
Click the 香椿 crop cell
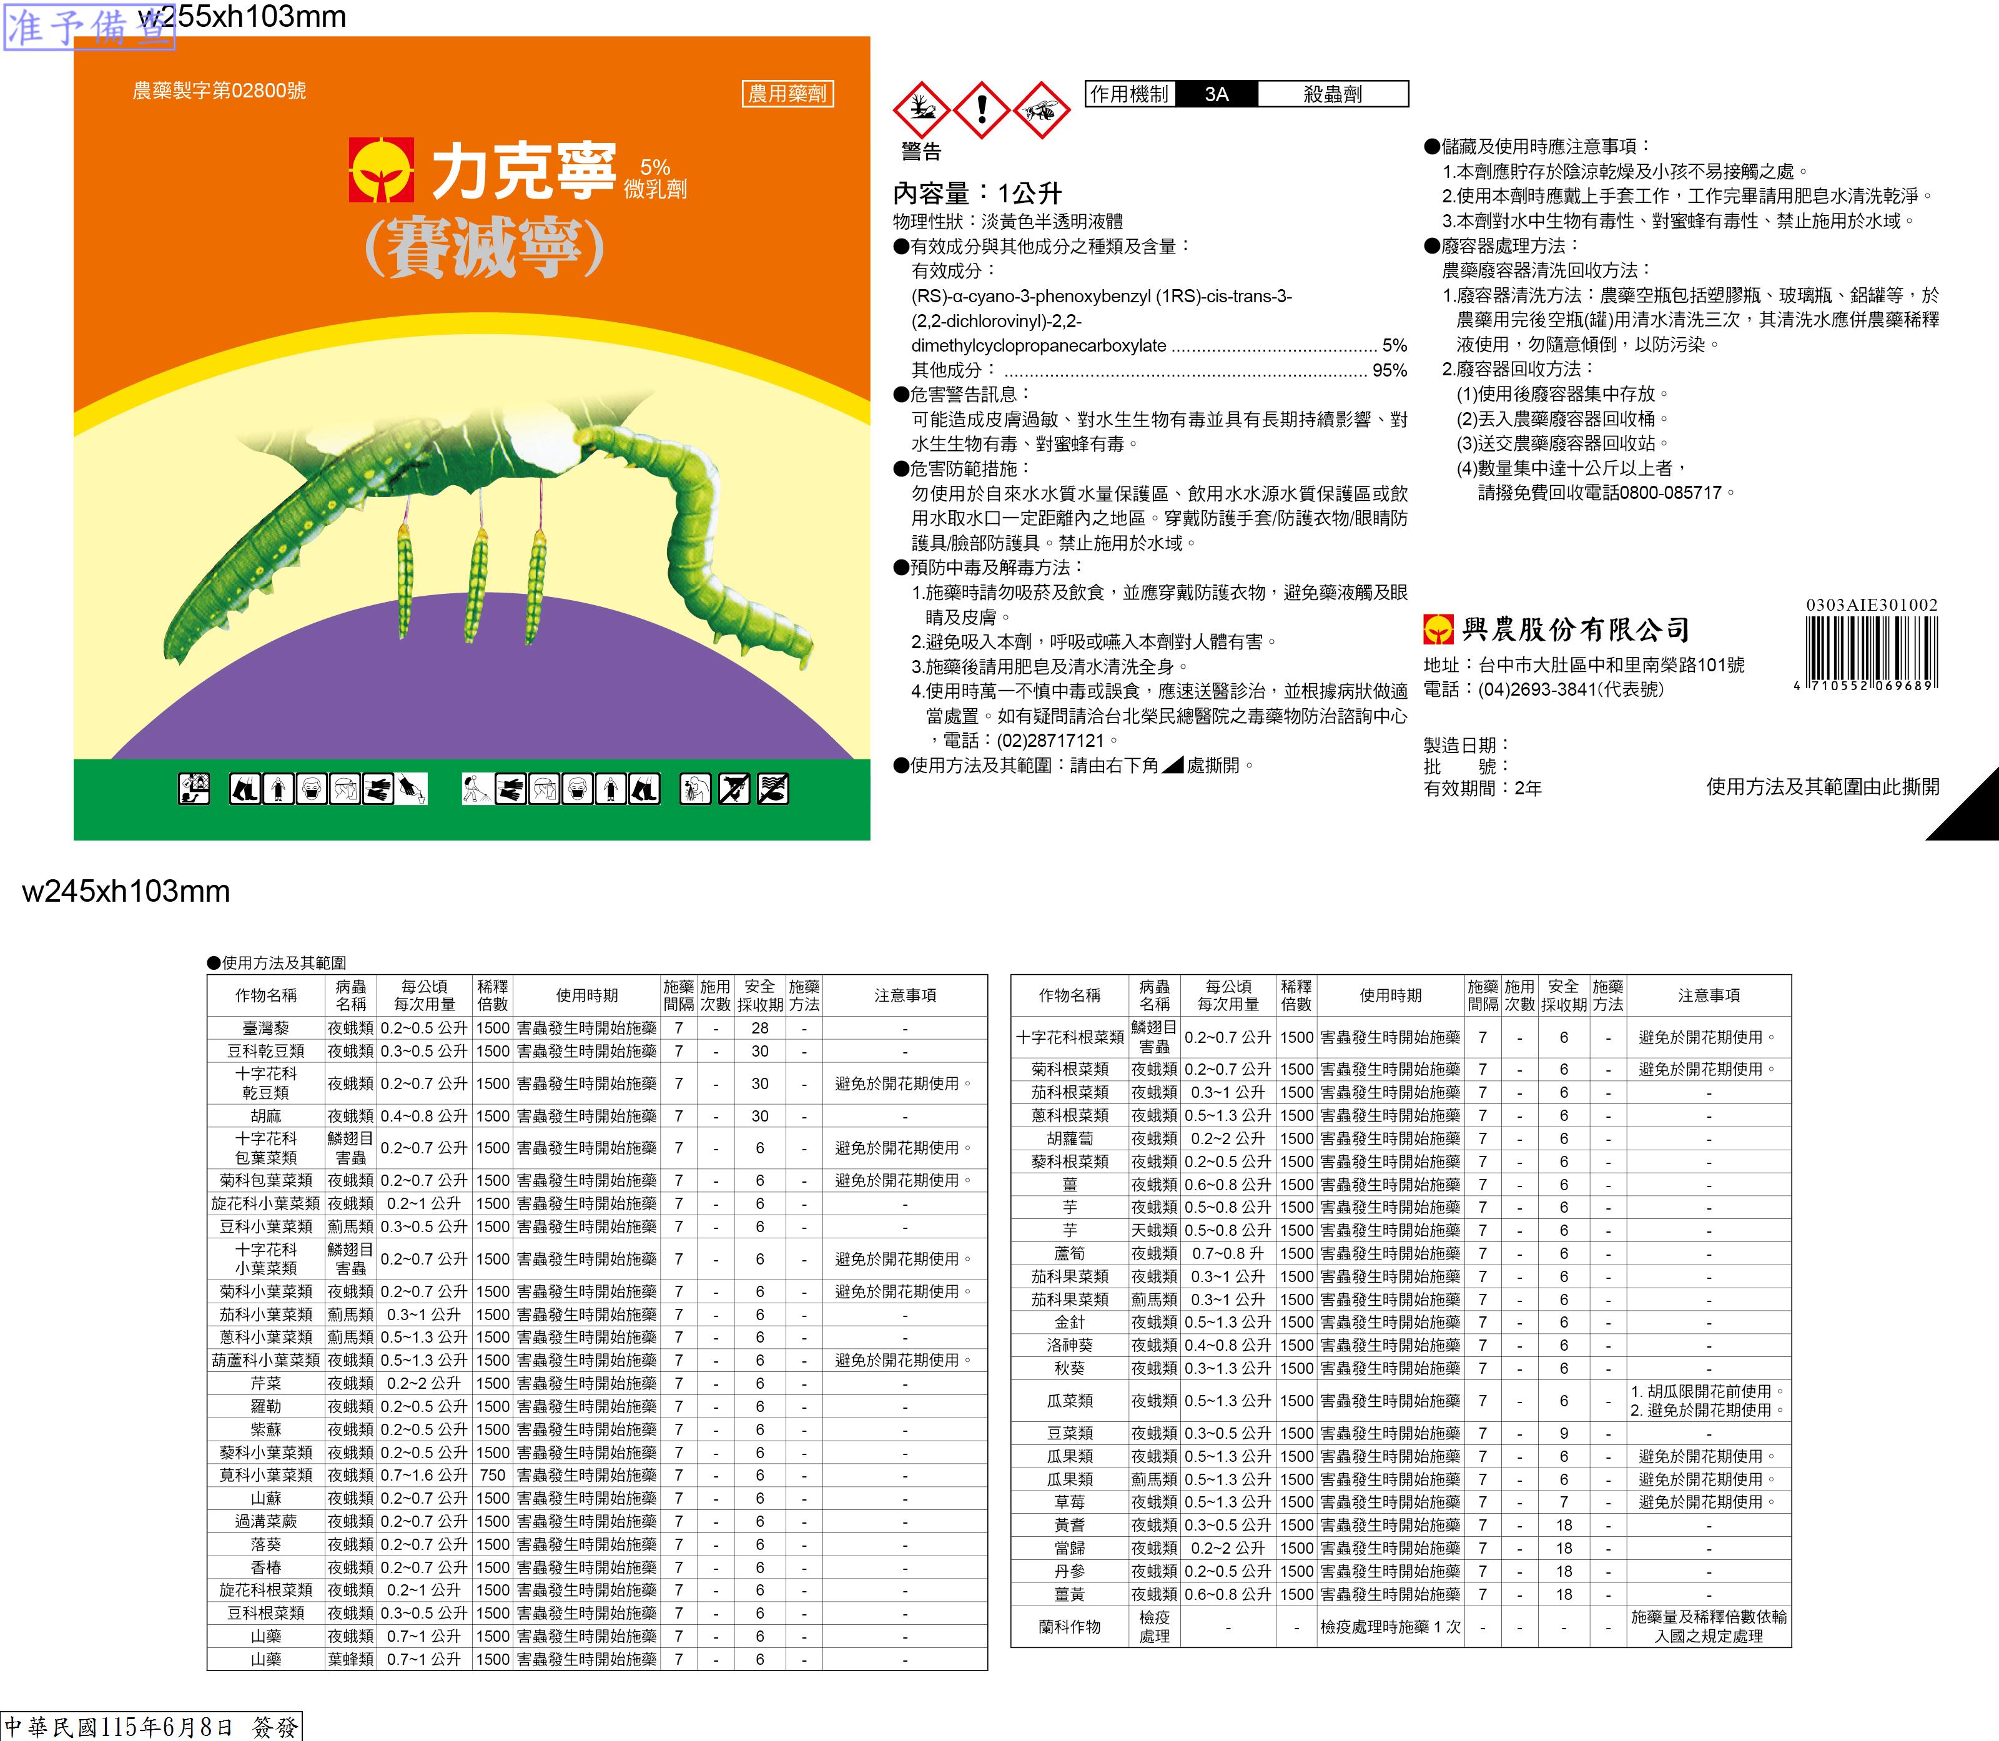pyautogui.click(x=266, y=1568)
